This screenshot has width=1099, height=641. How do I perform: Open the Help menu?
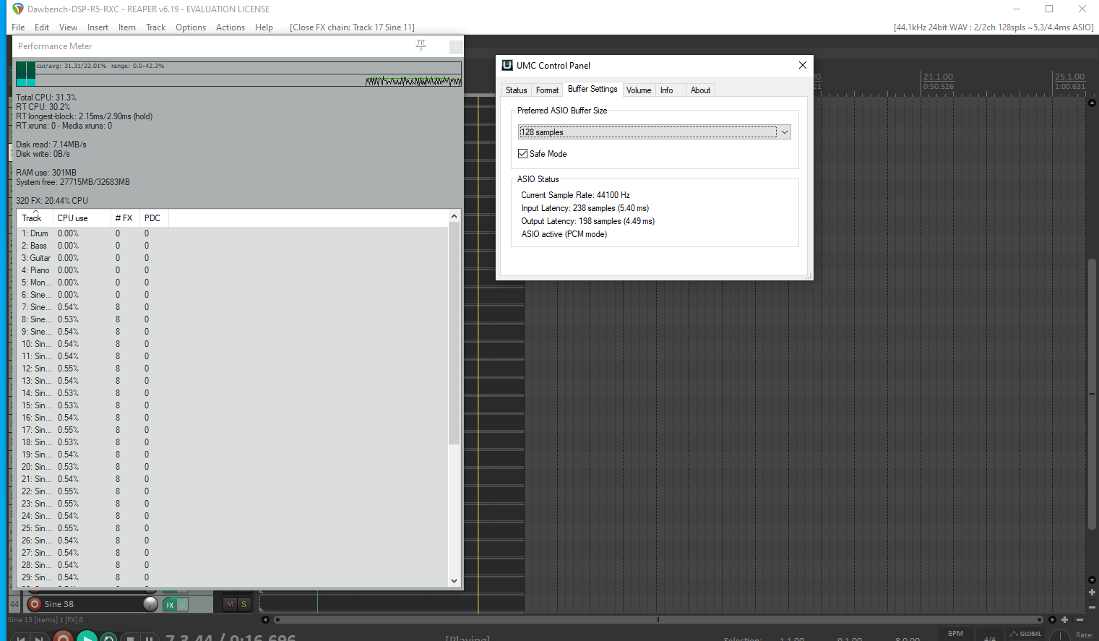click(x=264, y=27)
